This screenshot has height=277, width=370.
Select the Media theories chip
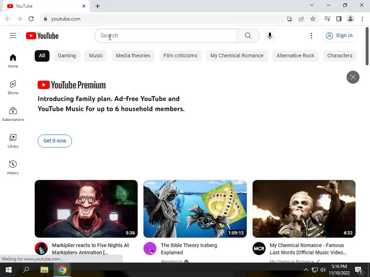click(133, 56)
